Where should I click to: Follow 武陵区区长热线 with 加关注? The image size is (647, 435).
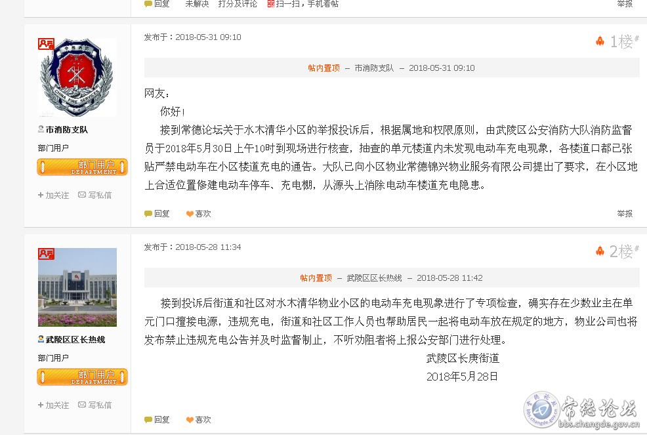point(53,405)
